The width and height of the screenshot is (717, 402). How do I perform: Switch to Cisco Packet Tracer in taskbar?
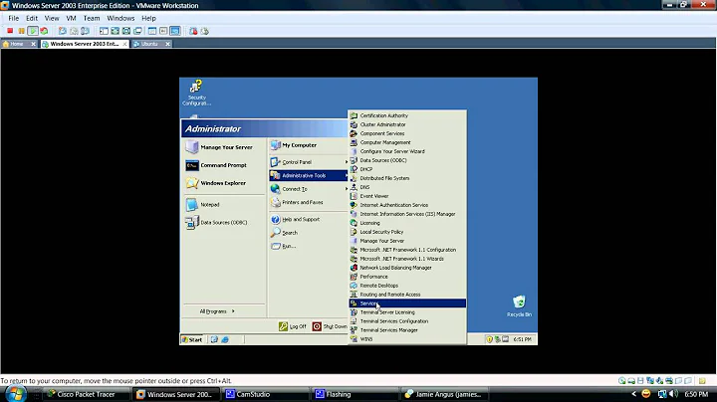click(86, 394)
